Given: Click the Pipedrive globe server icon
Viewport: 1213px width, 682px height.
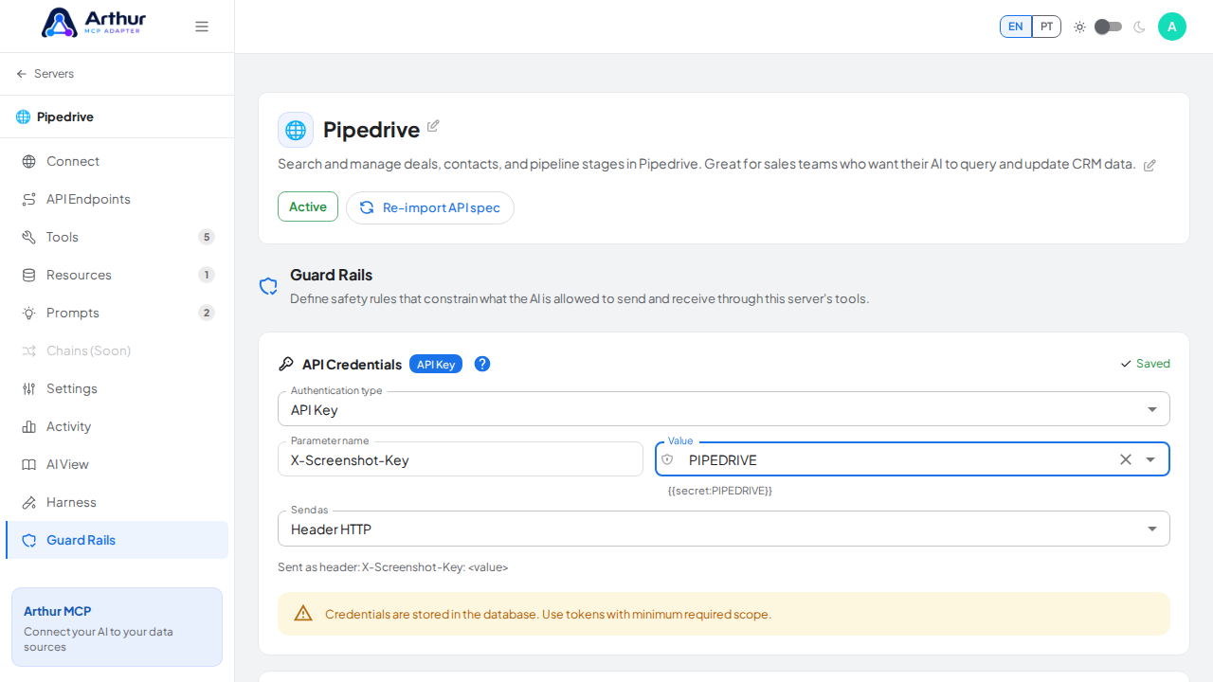Looking at the screenshot, I should pos(296,130).
